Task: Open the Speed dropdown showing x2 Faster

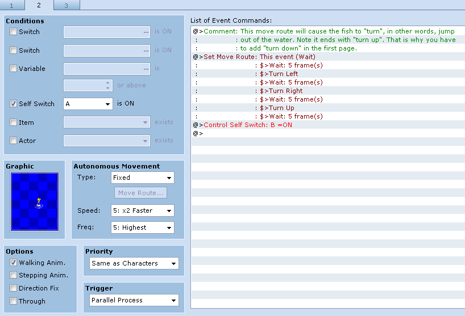Action: [x=143, y=210]
